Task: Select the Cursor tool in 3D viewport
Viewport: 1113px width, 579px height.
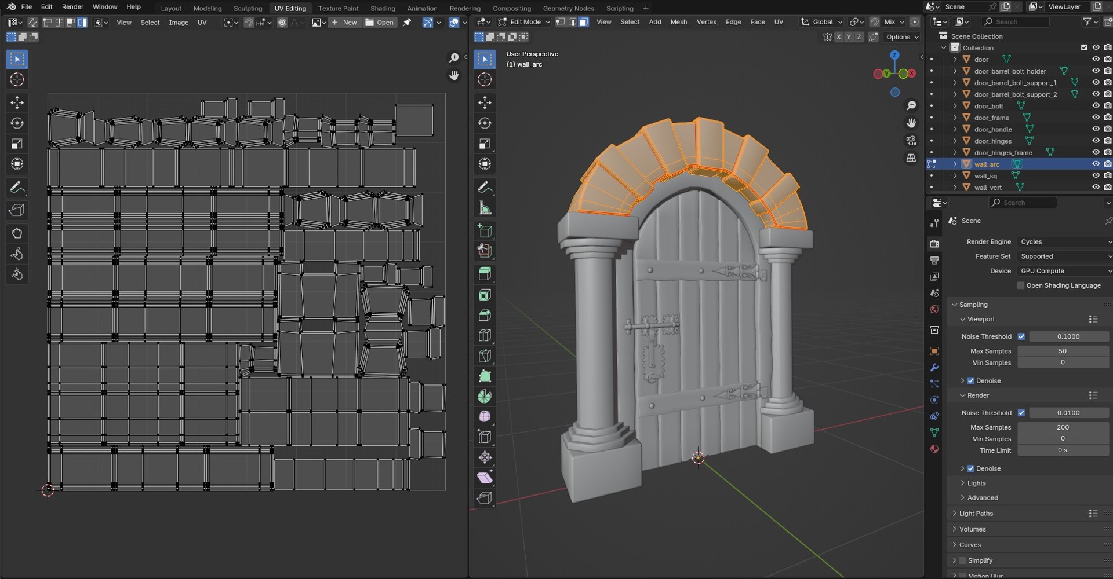Action: coord(485,79)
